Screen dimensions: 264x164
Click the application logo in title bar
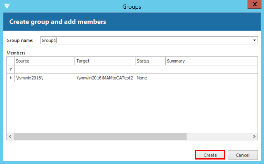(x=7, y=6)
